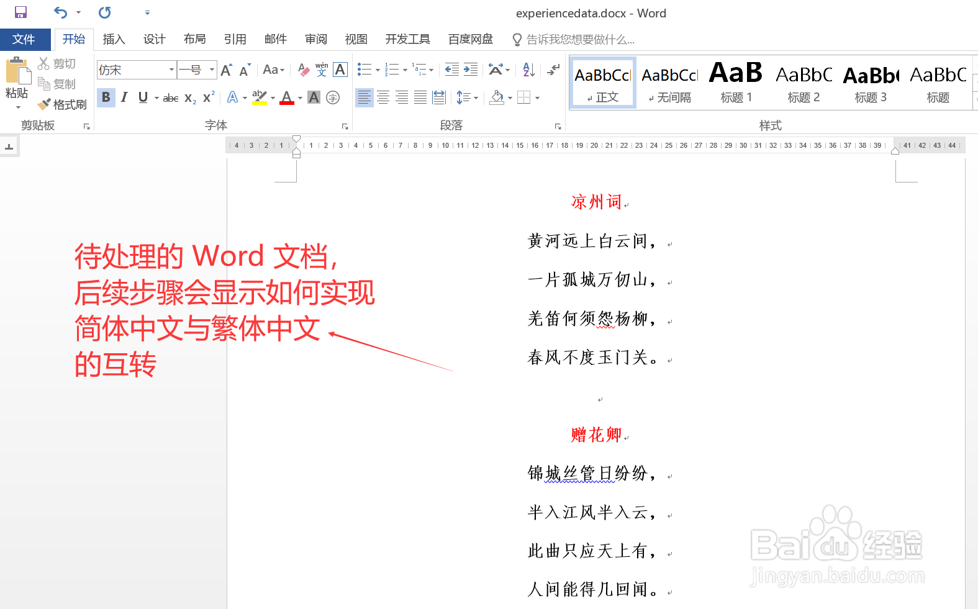Open the 引用 tab

click(235, 39)
